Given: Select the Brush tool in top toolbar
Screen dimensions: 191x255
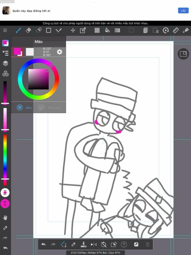Looking at the screenshot, I should 18,30.
